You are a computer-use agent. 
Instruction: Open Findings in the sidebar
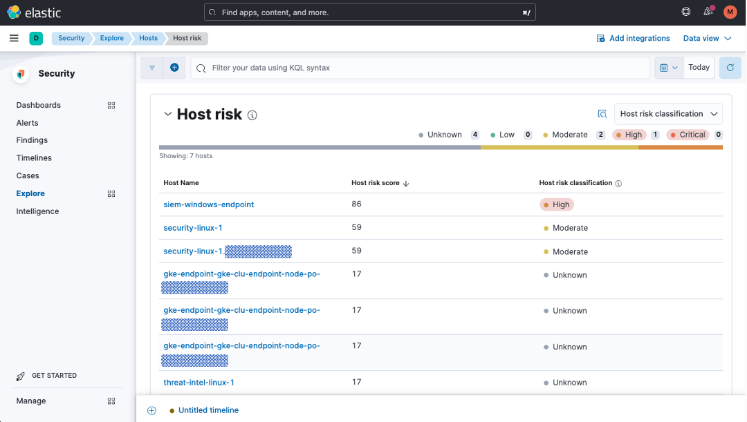(32, 140)
